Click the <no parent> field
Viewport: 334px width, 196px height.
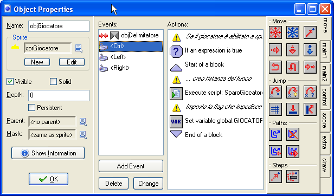click(x=52, y=122)
